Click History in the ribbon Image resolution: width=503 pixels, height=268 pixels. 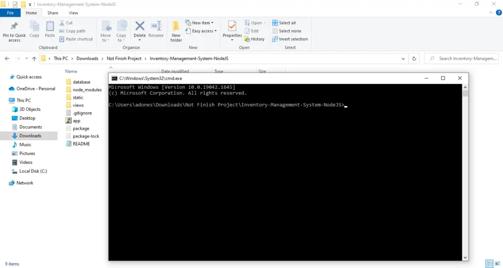(254, 39)
